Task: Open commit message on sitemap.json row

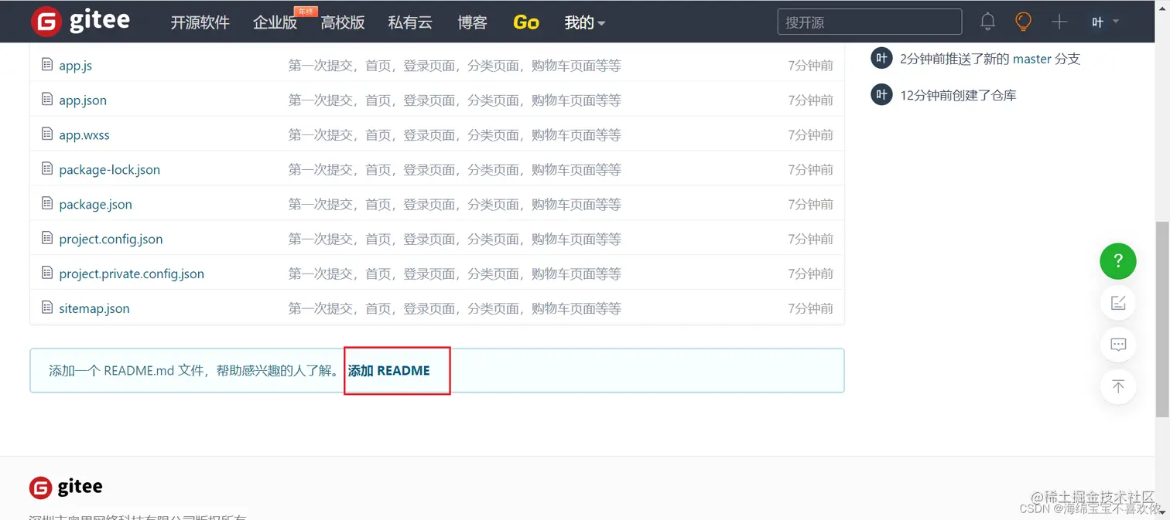Action: 455,309
